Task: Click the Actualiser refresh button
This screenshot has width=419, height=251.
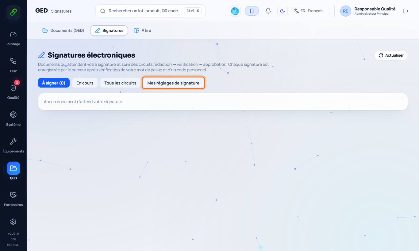Action: (391, 55)
